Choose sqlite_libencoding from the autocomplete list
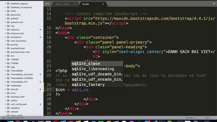Screen dimensions: 217x122 point(97,69)
